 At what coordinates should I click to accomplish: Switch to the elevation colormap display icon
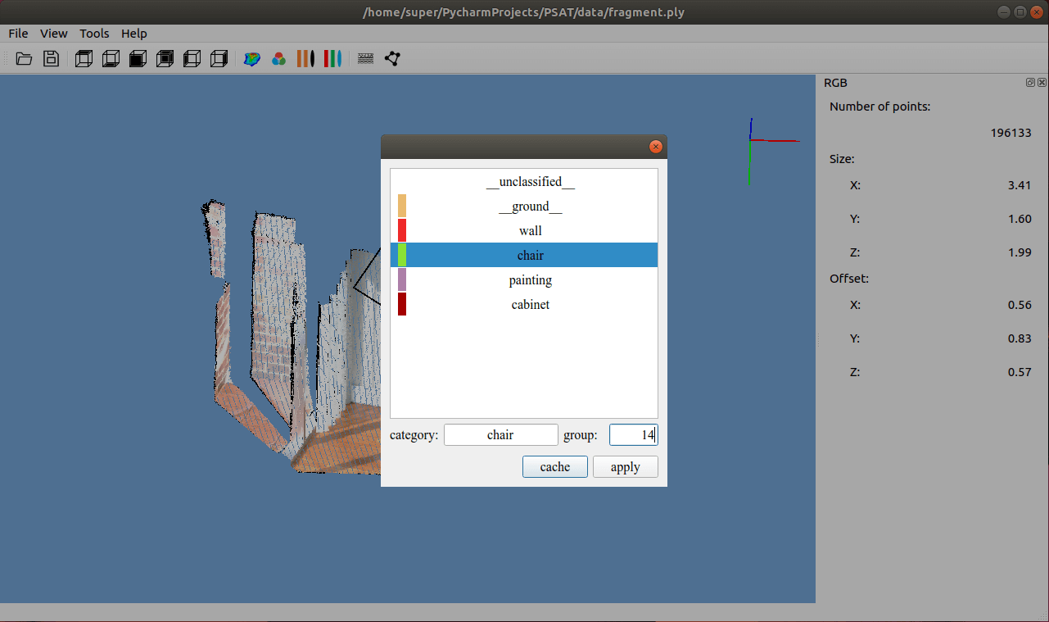[x=252, y=59]
